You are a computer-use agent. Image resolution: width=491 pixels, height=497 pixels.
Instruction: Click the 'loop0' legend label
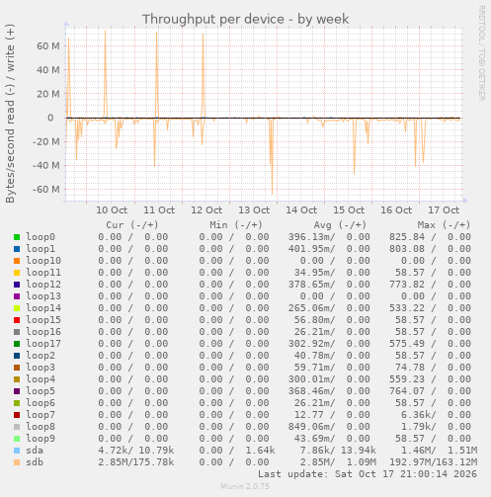point(41,237)
